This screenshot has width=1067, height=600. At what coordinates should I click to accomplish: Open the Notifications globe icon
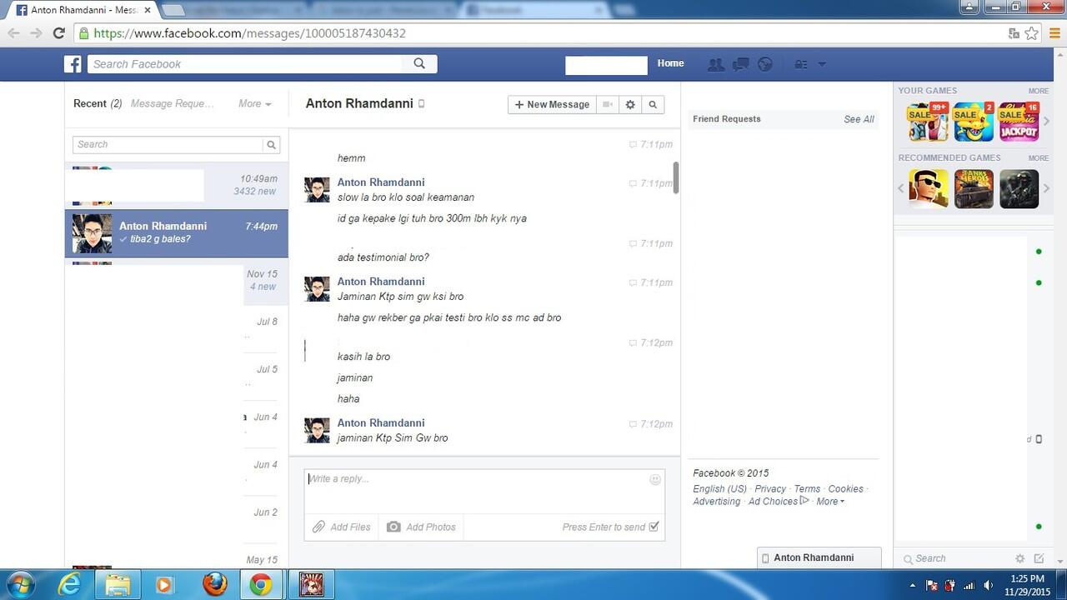(764, 64)
